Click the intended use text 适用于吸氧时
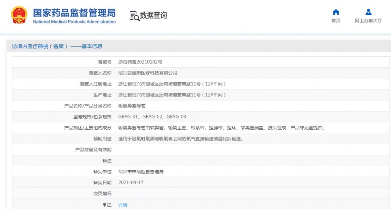The image size is (391, 209). tap(181, 139)
